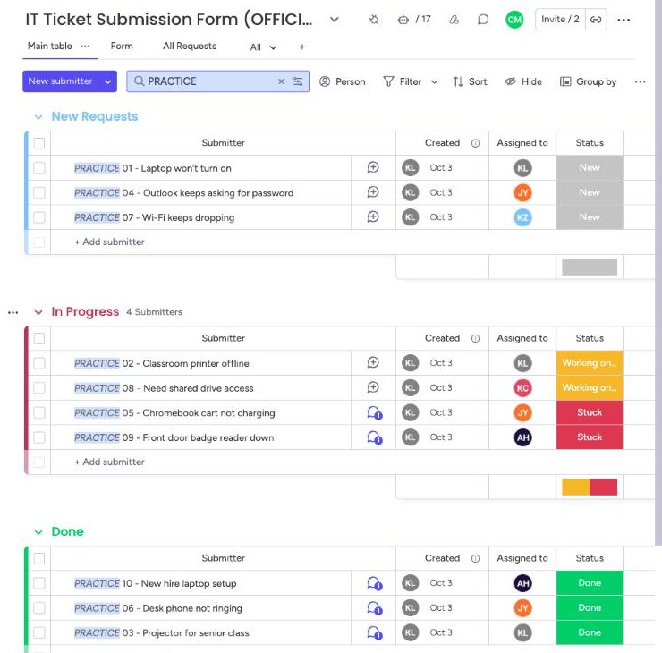Add a new view with plus icon

301,47
